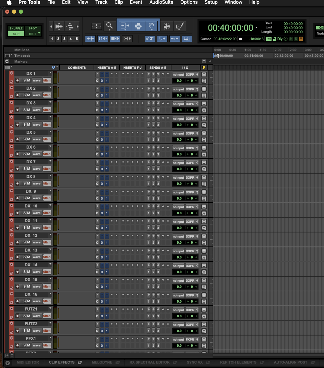This screenshot has width=324, height=368.
Task: Enable Tab to Transient
Action: tap(91, 39)
